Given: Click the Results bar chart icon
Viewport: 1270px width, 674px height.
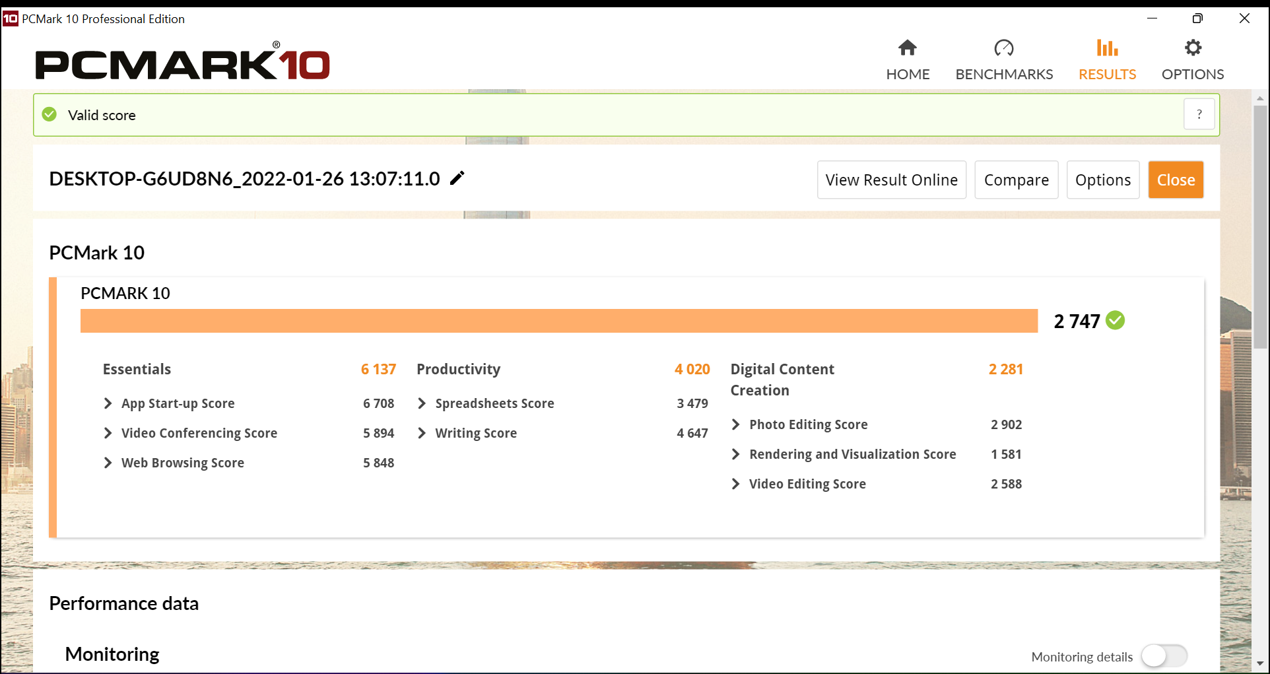Looking at the screenshot, I should [1107, 48].
